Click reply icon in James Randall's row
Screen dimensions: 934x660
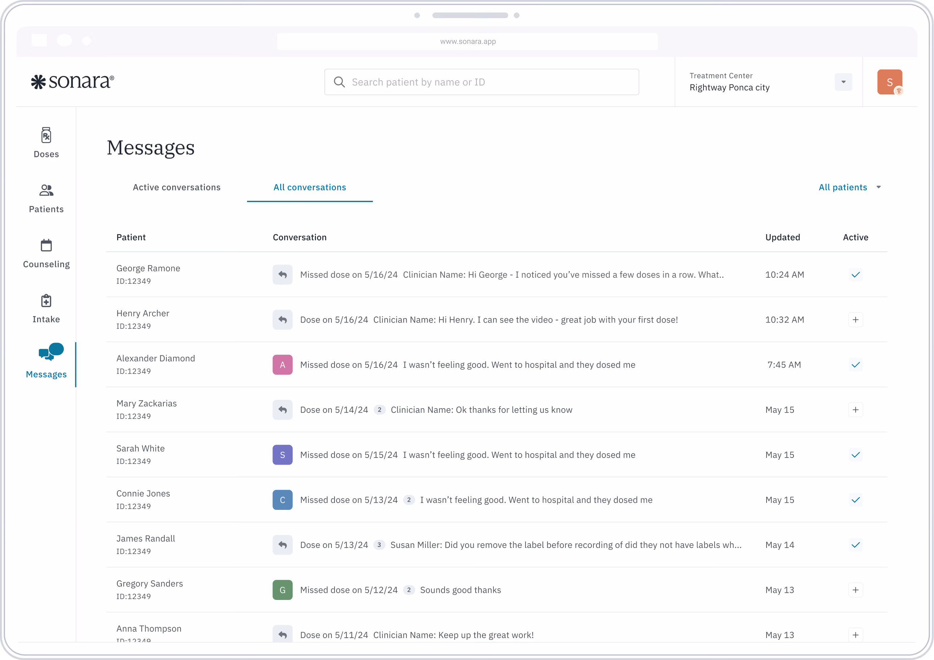coord(283,545)
